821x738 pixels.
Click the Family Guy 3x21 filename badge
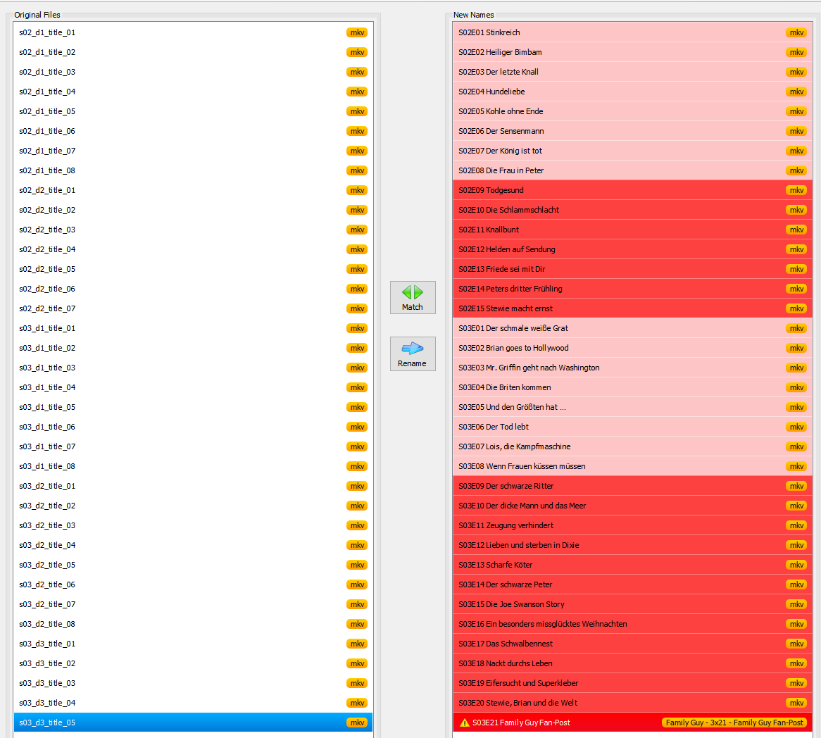[x=734, y=723]
